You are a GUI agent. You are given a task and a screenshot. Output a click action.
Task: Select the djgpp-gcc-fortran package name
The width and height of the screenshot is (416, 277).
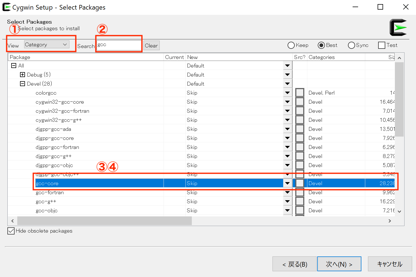click(x=57, y=147)
